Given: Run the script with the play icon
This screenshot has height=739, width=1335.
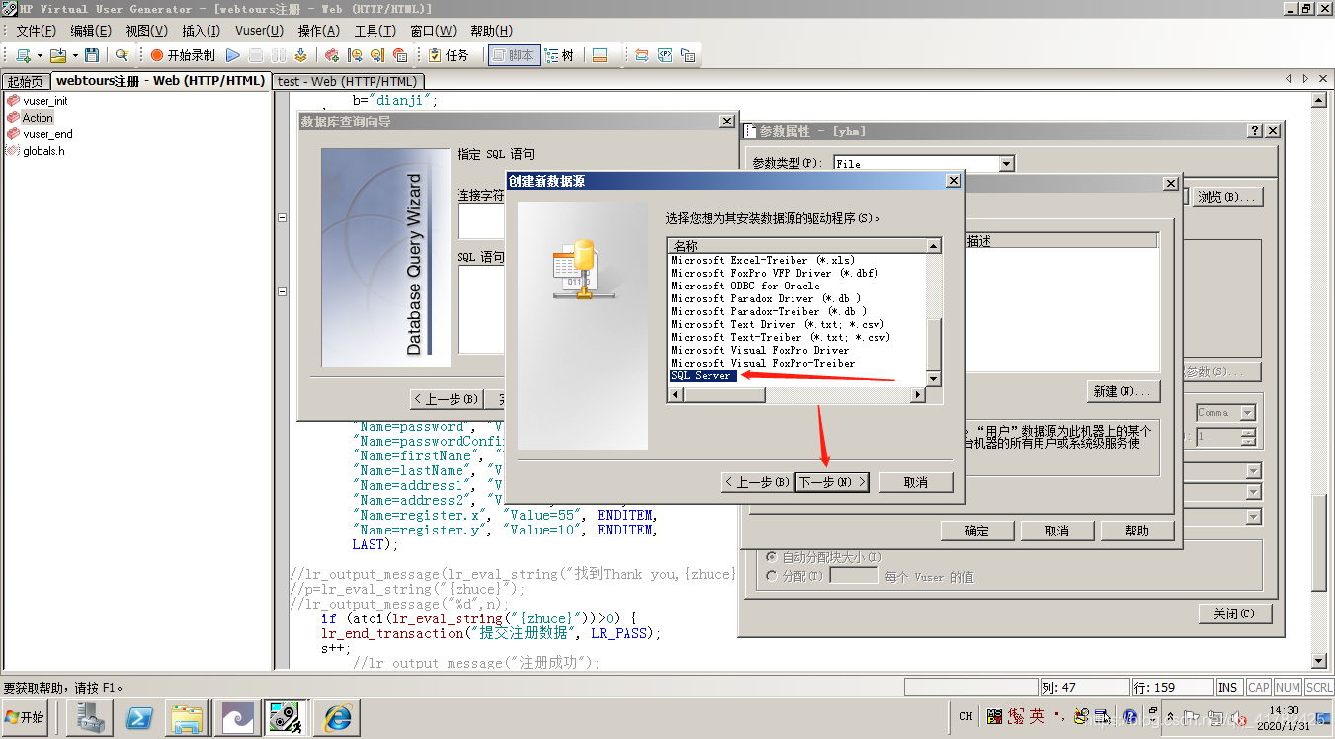Looking at the screenshot, I should pyautogui.click(x=233, y=55).
